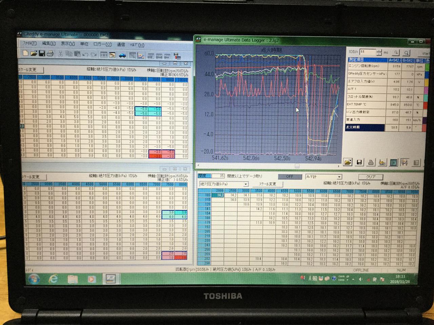Toggle the OFF button in A/F panel
This screenshot has height=325, width=434.
tap(290, 177)
